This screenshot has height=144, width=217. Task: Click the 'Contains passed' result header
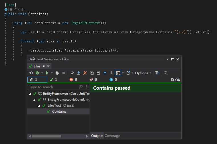[136, 88]
